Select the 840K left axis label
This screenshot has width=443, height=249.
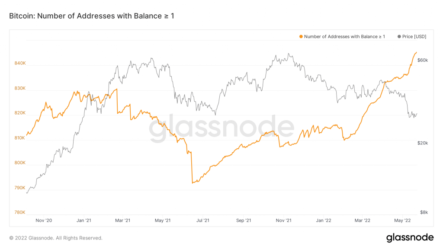pos(20,63)
